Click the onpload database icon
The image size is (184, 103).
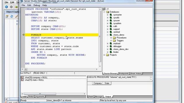(x=111, y=43)
